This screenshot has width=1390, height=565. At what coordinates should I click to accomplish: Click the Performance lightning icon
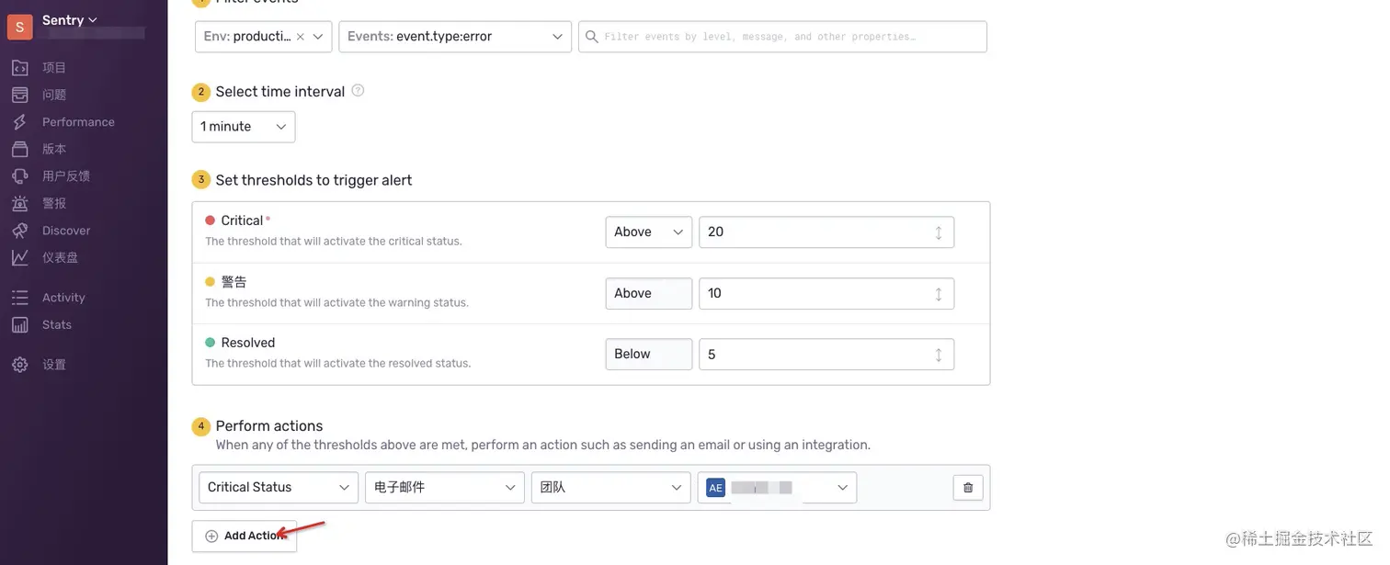pos(20,122)
